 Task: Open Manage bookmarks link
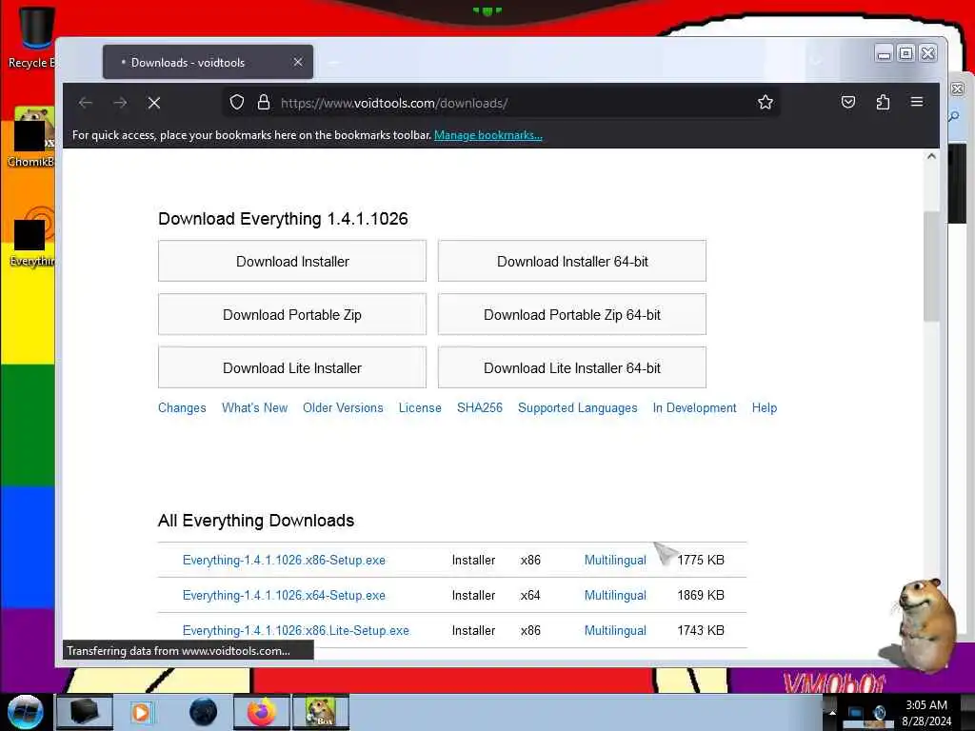tap(488, 135)
